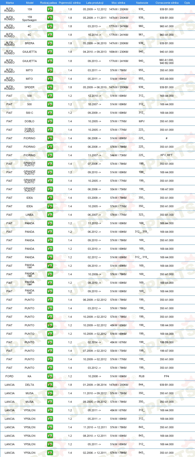Click the 'LINEA' model cell
The width and height of the screenshot is (195, 457).
click(29, 215)
